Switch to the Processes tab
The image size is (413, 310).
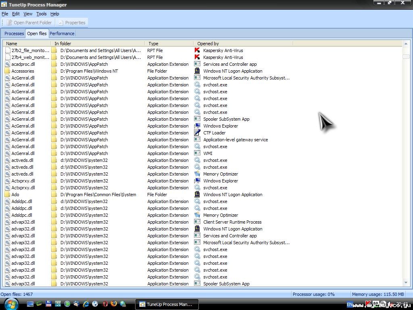click(x=14, y=34)
